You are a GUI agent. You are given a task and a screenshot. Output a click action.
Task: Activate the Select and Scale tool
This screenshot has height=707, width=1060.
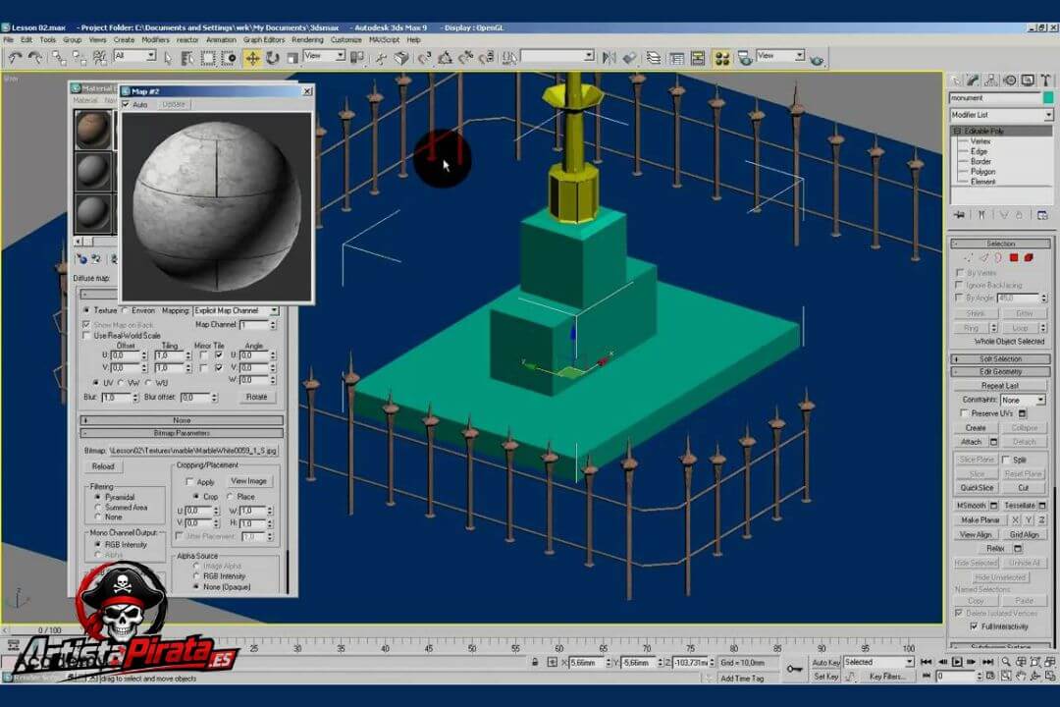tap(292, 58)
